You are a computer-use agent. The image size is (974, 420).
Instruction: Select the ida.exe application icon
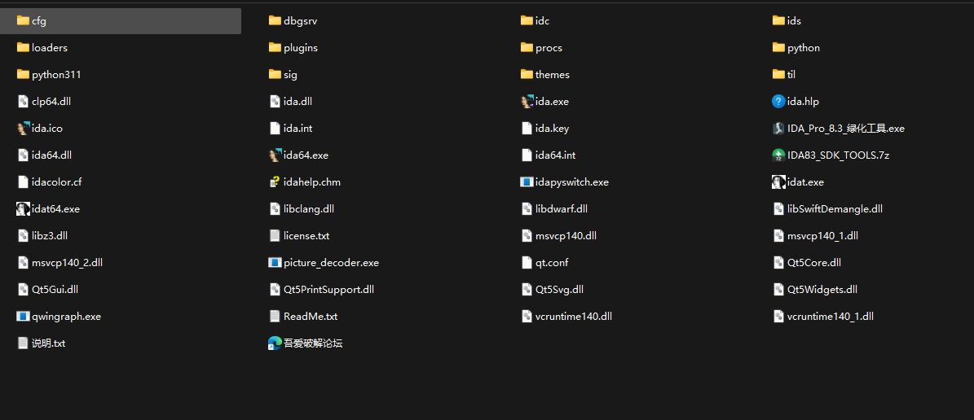point(527,101)
